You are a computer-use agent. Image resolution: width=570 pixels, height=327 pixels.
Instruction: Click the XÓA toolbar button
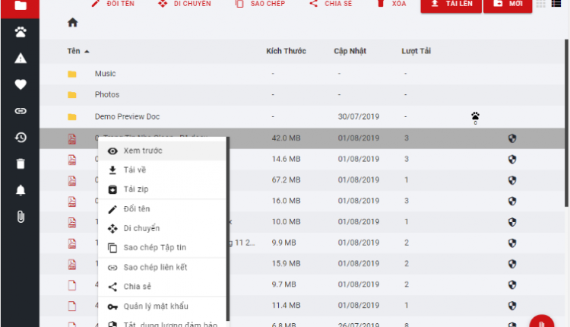click(391, 4)
